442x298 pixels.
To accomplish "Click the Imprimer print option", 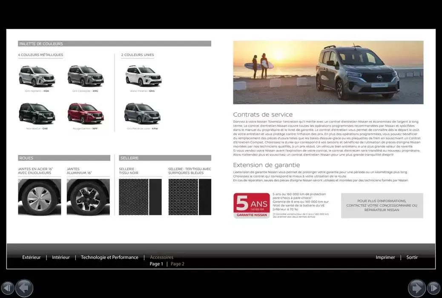I will tap(385, 257).
